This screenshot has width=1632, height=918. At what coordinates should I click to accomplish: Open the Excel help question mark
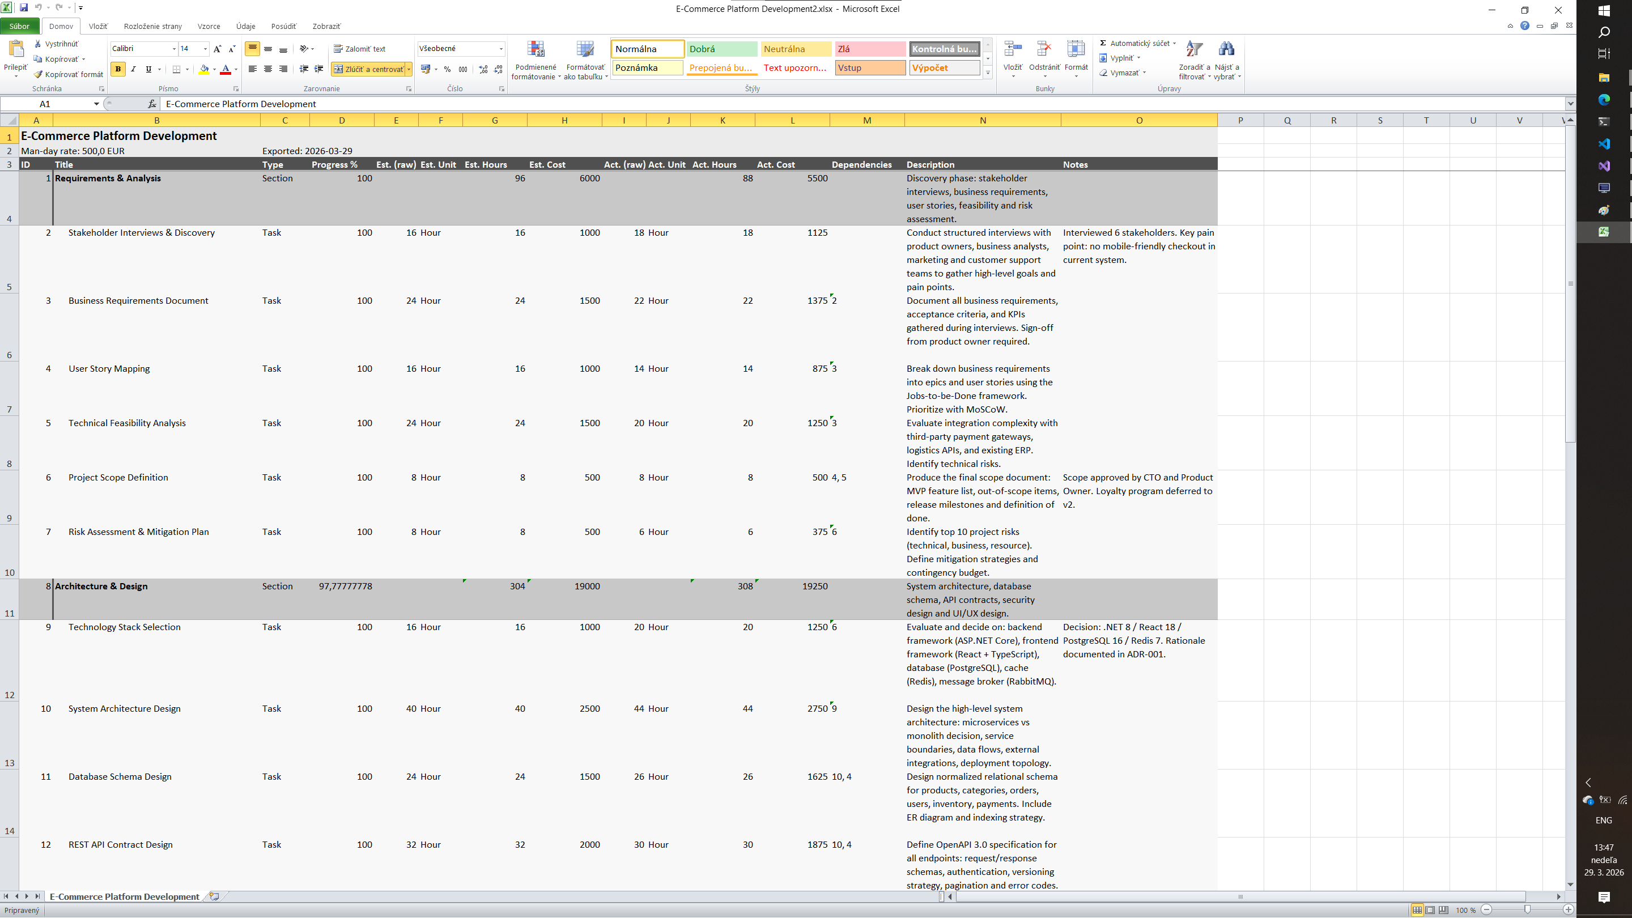tap(1524, 26)
